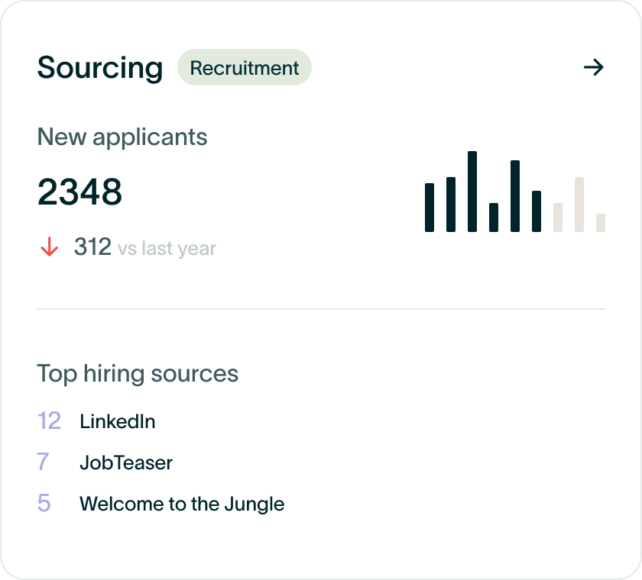
Task: Select the shortest dark bar in chart
Action: 494,217
